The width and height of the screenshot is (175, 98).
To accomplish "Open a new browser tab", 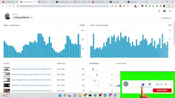I will pyautogui.click(x=147, y=2).
